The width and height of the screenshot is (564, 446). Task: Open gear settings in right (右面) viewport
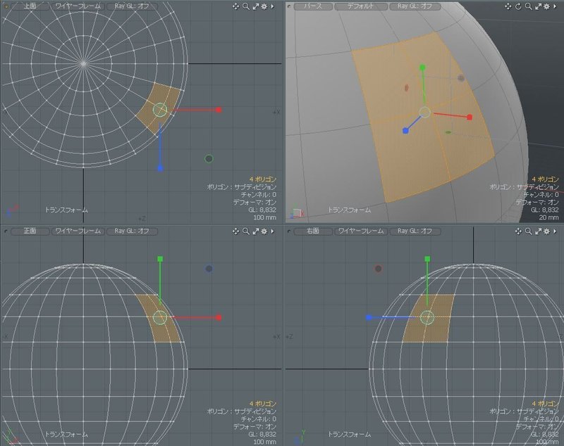pyautogui.click(x=547, y=231)
